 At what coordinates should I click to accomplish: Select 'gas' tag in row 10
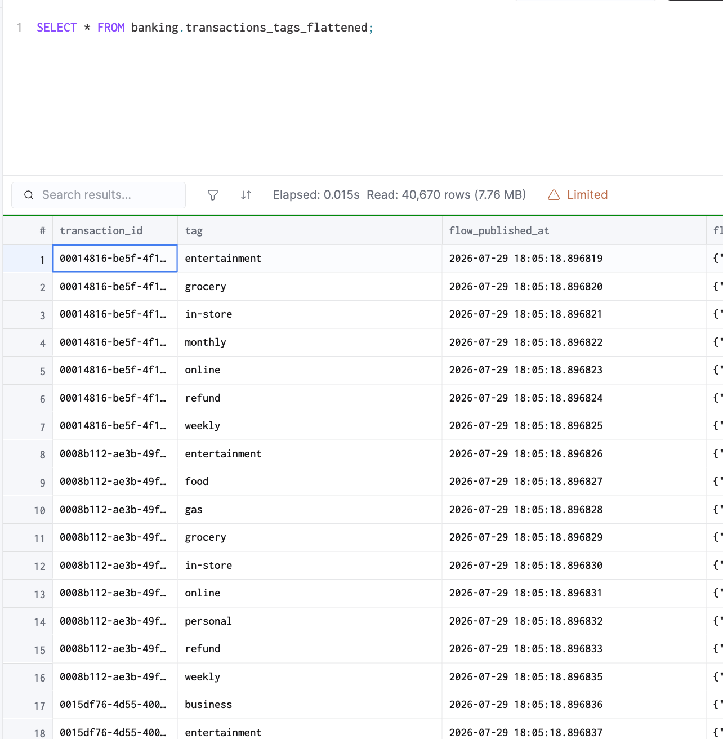coord(194,510)
